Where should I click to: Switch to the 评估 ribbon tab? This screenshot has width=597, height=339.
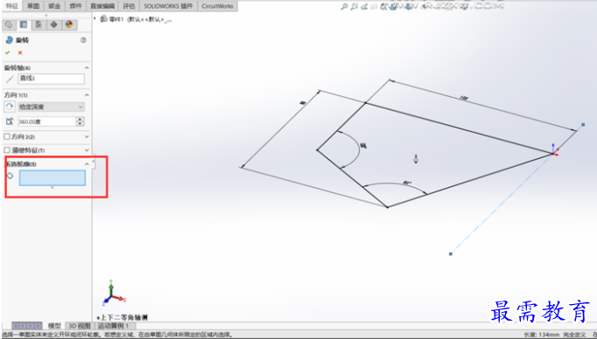pos(129,6)
